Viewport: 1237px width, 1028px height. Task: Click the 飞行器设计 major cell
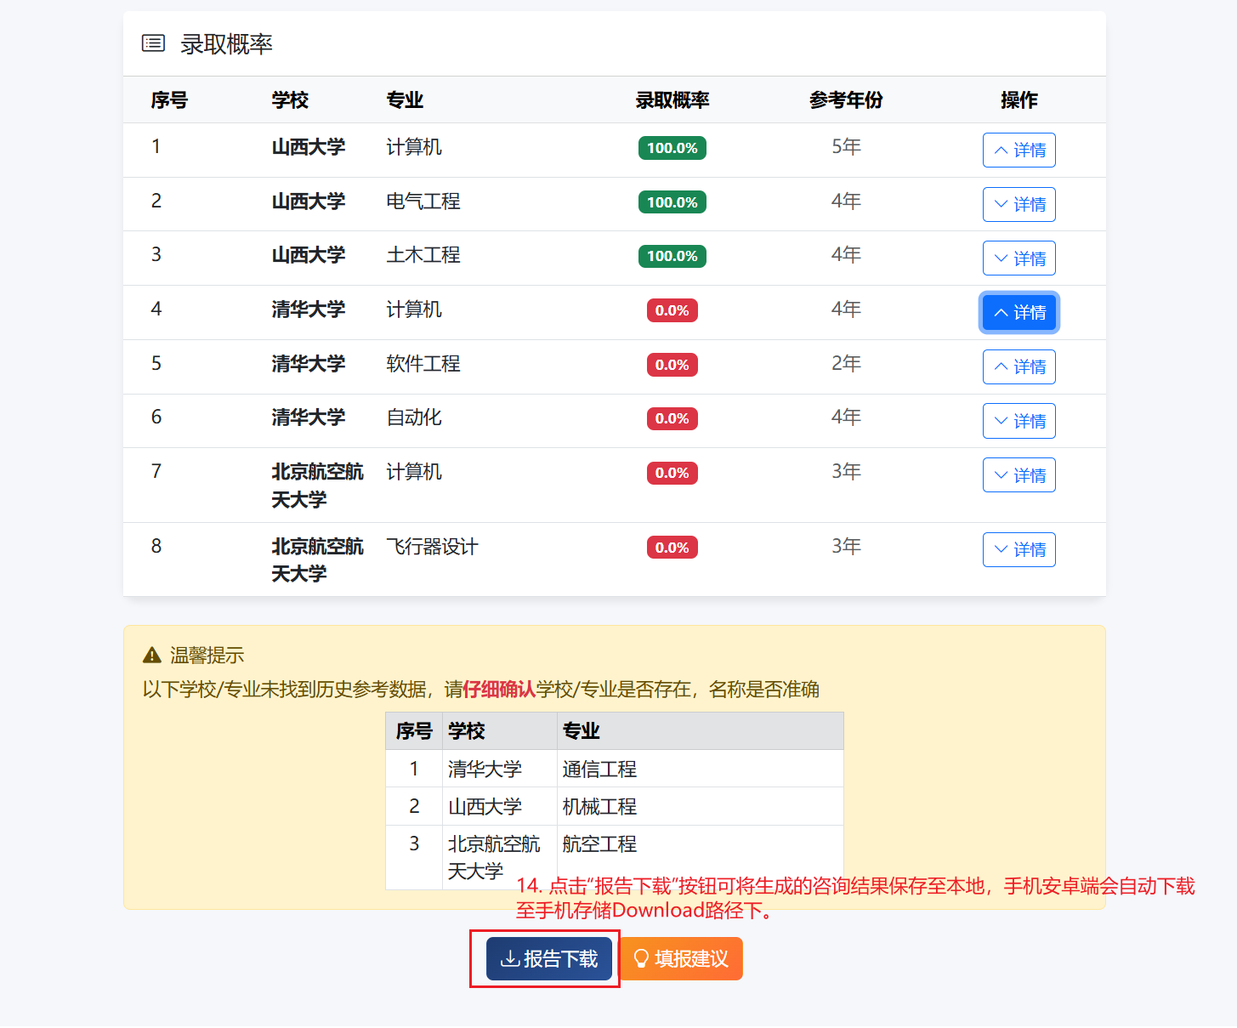(x=432, y=547)
